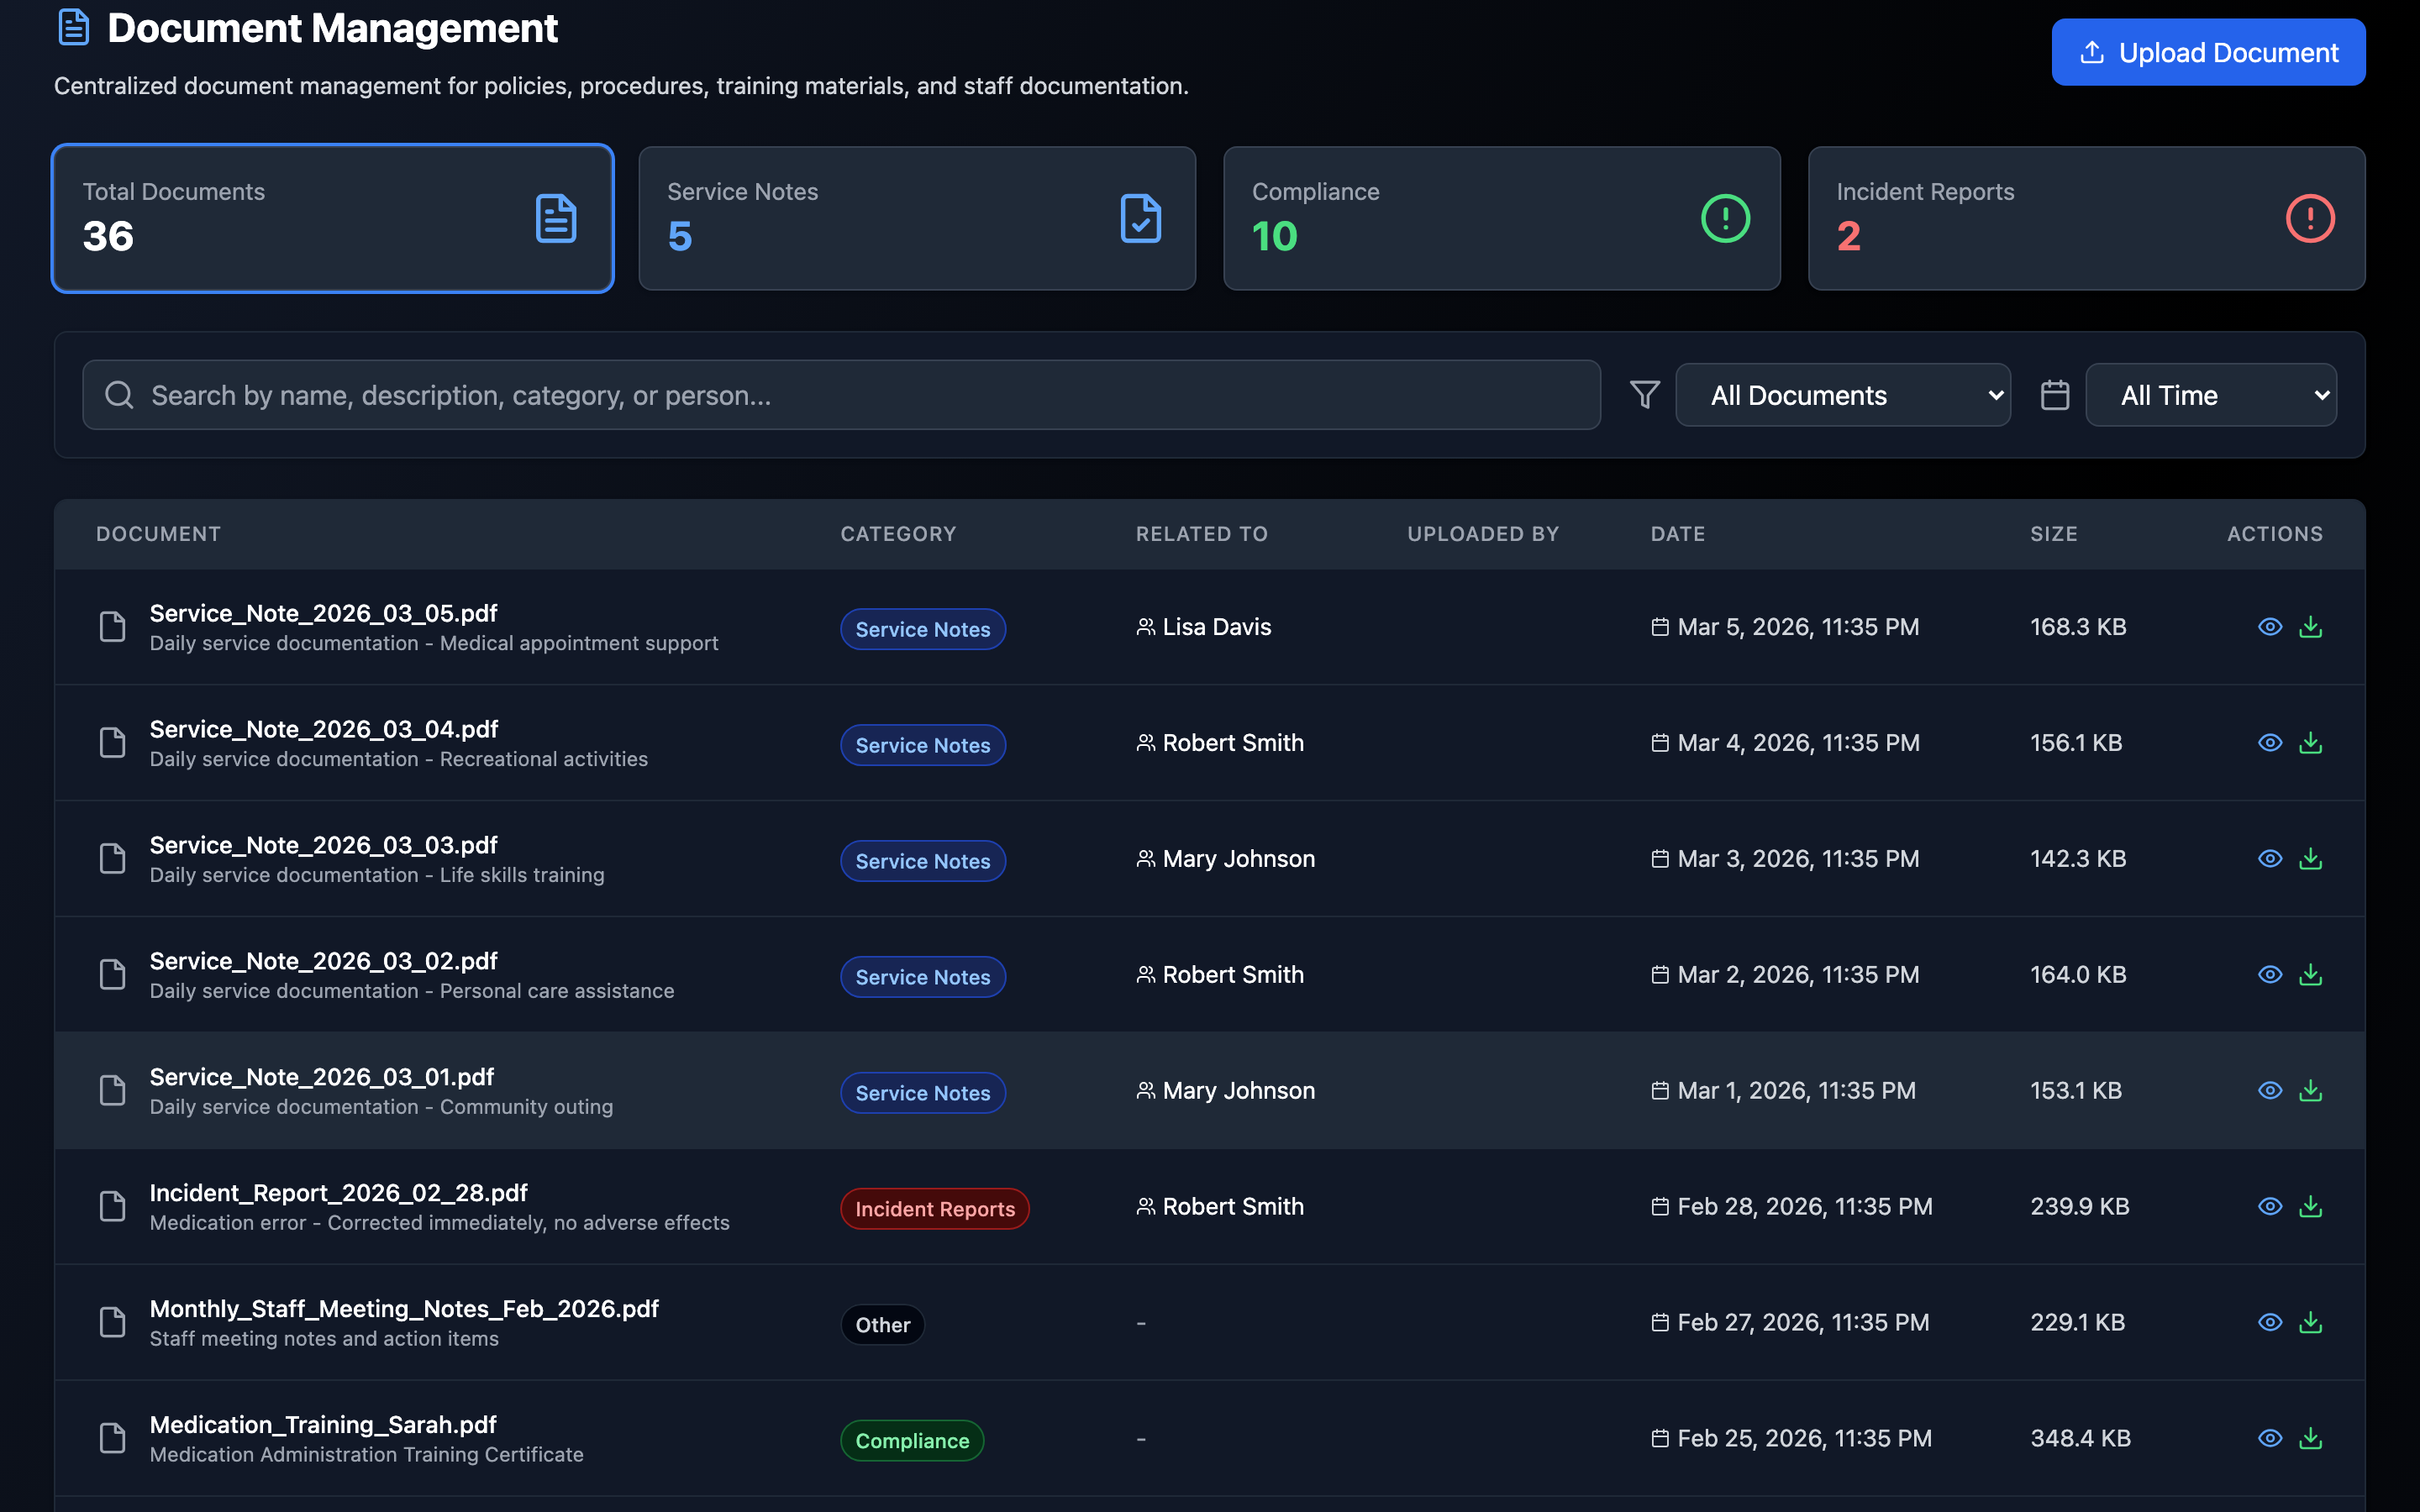Preview Incident_Report_2026_02_28.pdf with the eye icon
This screenshot has width=2420, height=1512.
coord(2270,1206)
